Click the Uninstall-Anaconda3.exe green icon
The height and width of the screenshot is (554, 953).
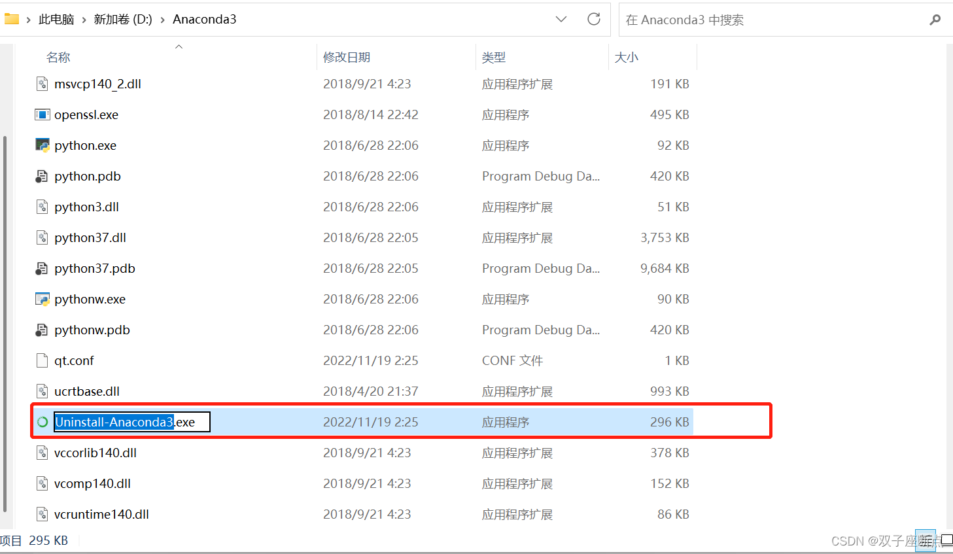pos(42,421)
